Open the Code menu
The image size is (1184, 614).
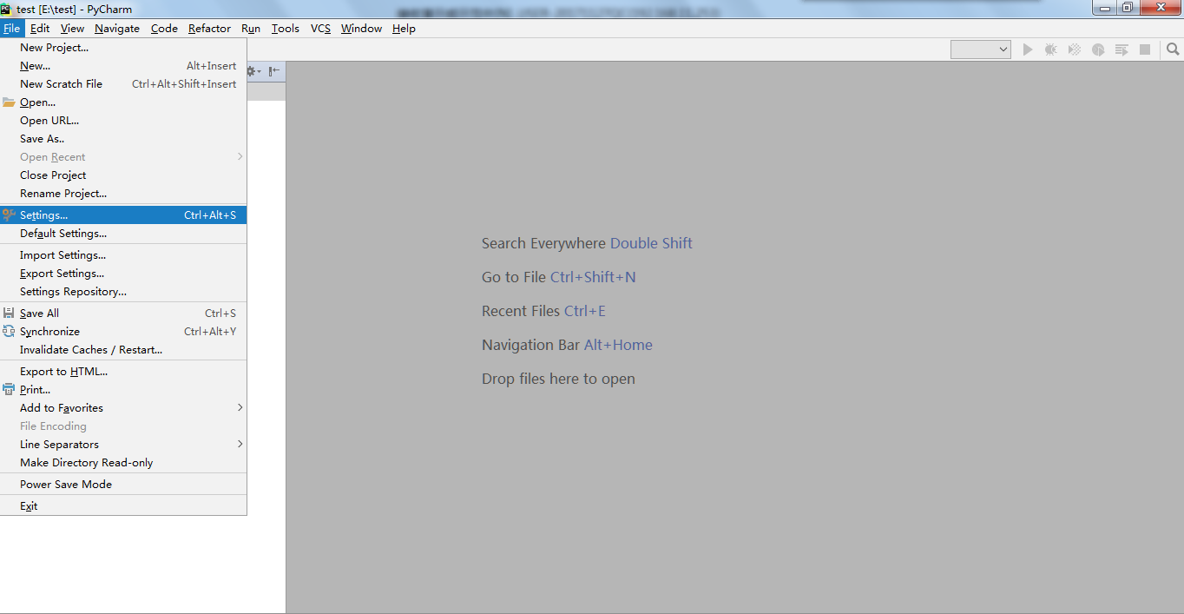(x=164, y=29)
